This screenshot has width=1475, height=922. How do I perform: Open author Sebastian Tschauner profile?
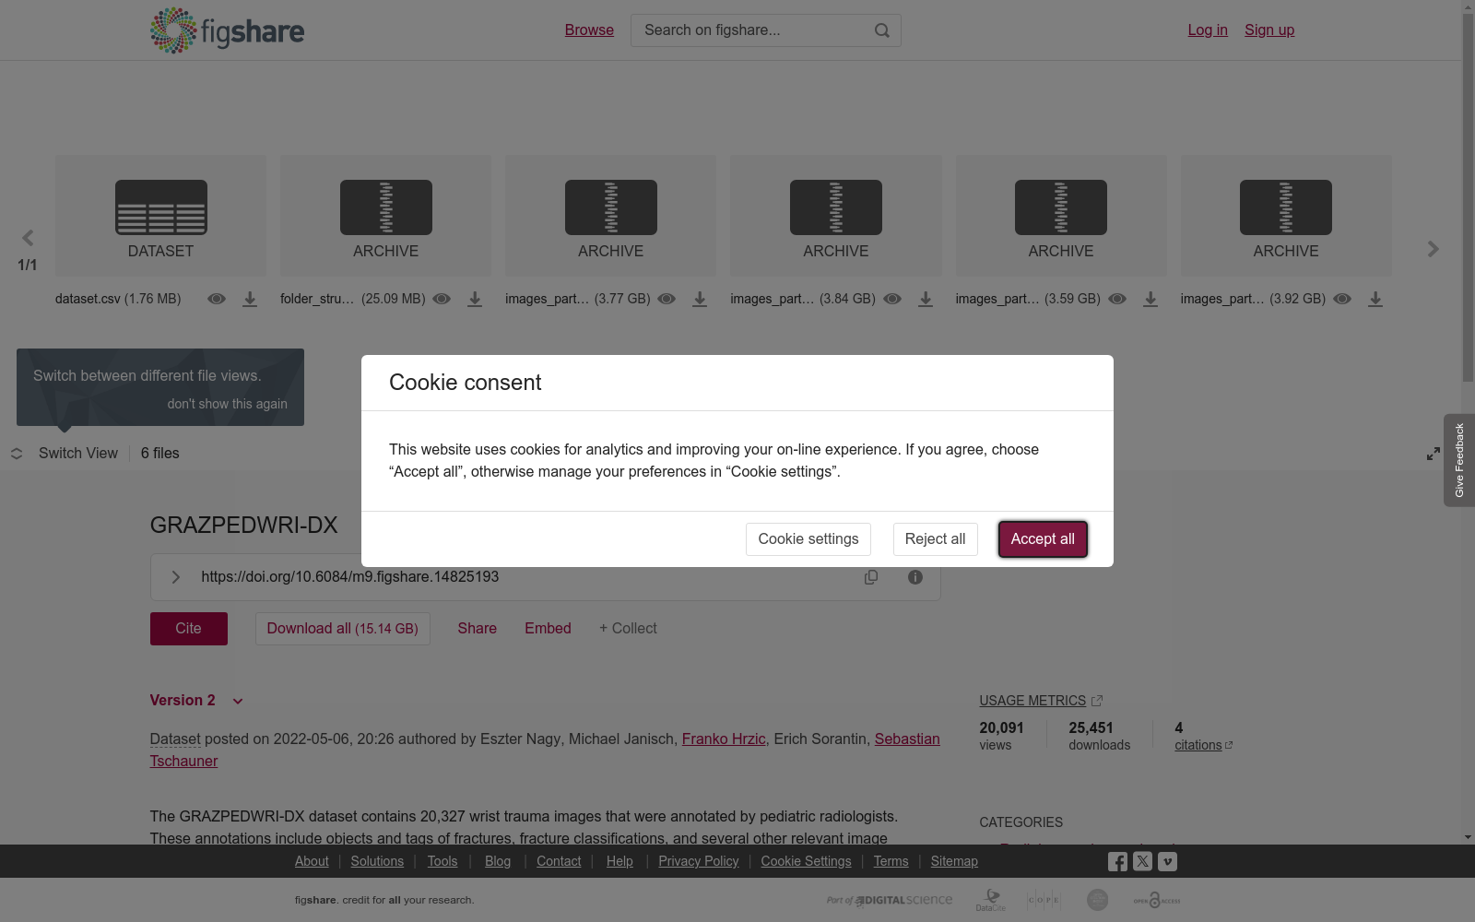tap(907, 739)
